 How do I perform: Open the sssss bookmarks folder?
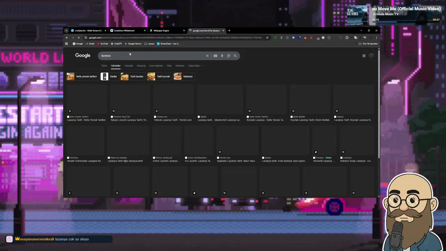click(149, 44)
